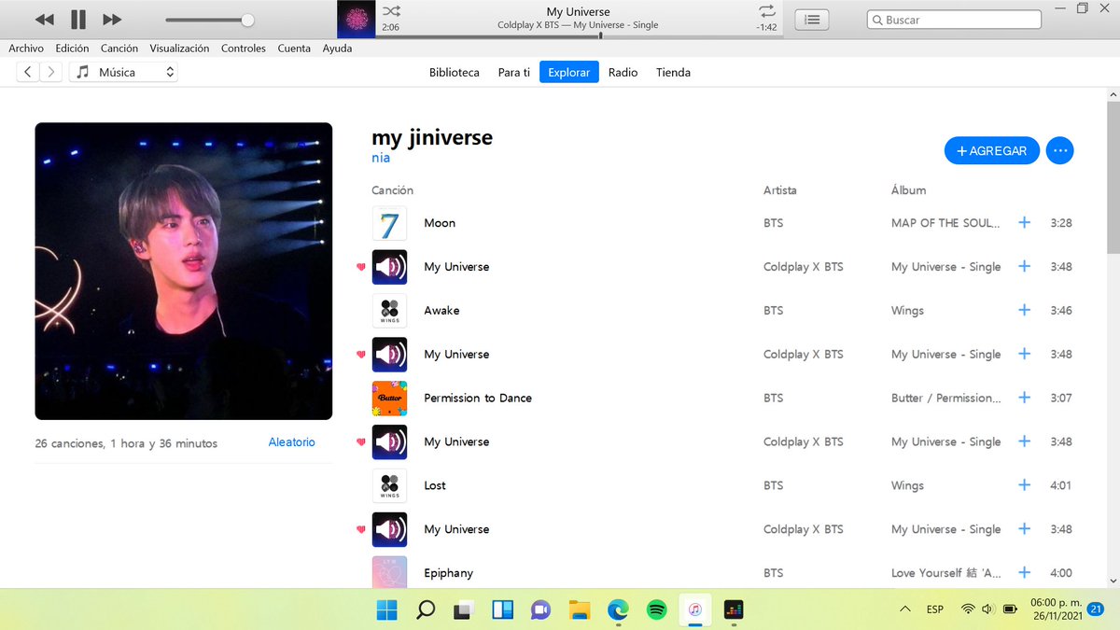The image size is (1120, 630).
Task: Open Microsoft Edge from the taskbar
Action: [x=618, y=609]
